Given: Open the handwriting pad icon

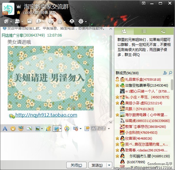Looking at the screenshot, I should (x=29, y=128).
